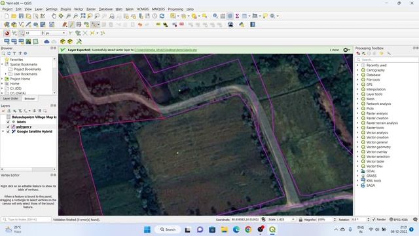Open the Plugins menu
419x236 pixels.
pyautogui.click(x=65, y=9)
